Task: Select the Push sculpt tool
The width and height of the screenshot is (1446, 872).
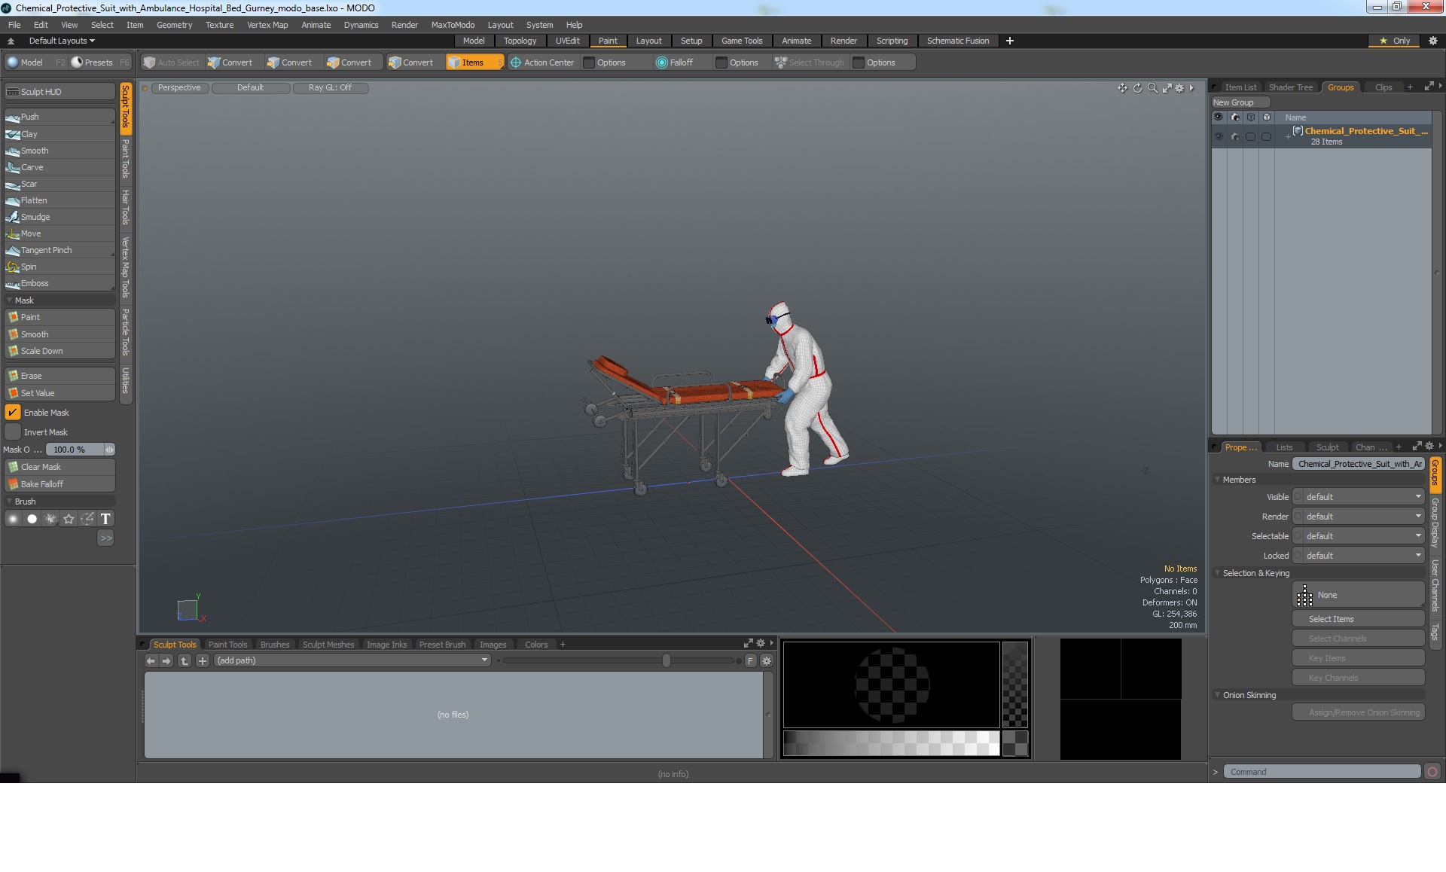Action: pos(30,117)
